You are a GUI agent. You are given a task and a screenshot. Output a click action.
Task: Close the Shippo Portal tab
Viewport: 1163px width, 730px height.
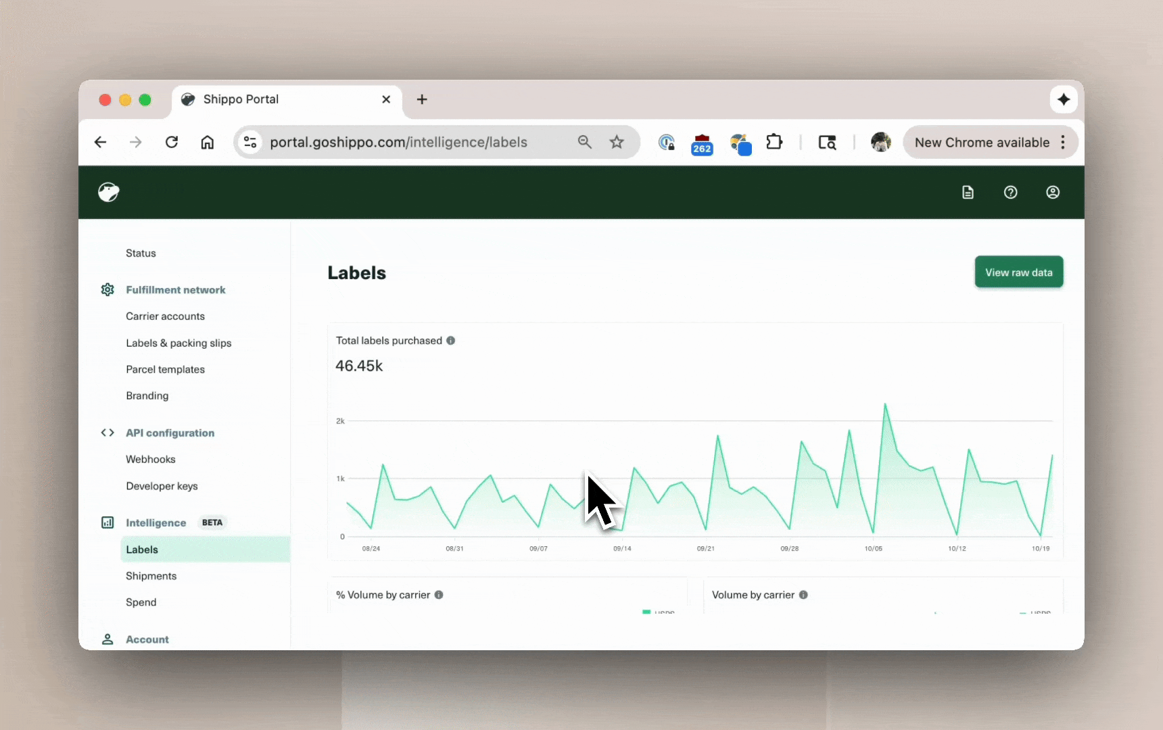coord(386,99)
